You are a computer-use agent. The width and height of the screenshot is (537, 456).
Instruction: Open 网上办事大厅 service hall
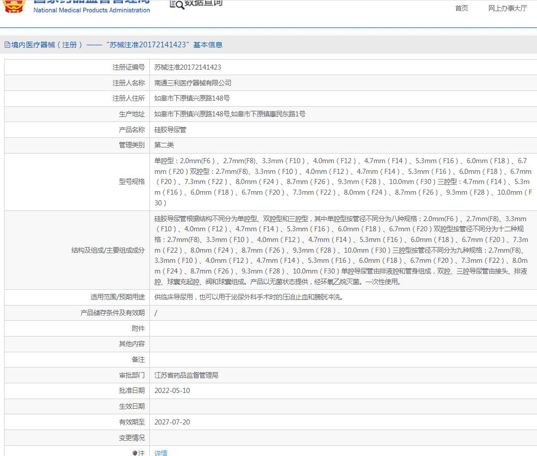[508, 8]
